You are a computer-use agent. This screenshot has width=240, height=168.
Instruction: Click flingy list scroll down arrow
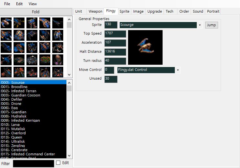69,156
